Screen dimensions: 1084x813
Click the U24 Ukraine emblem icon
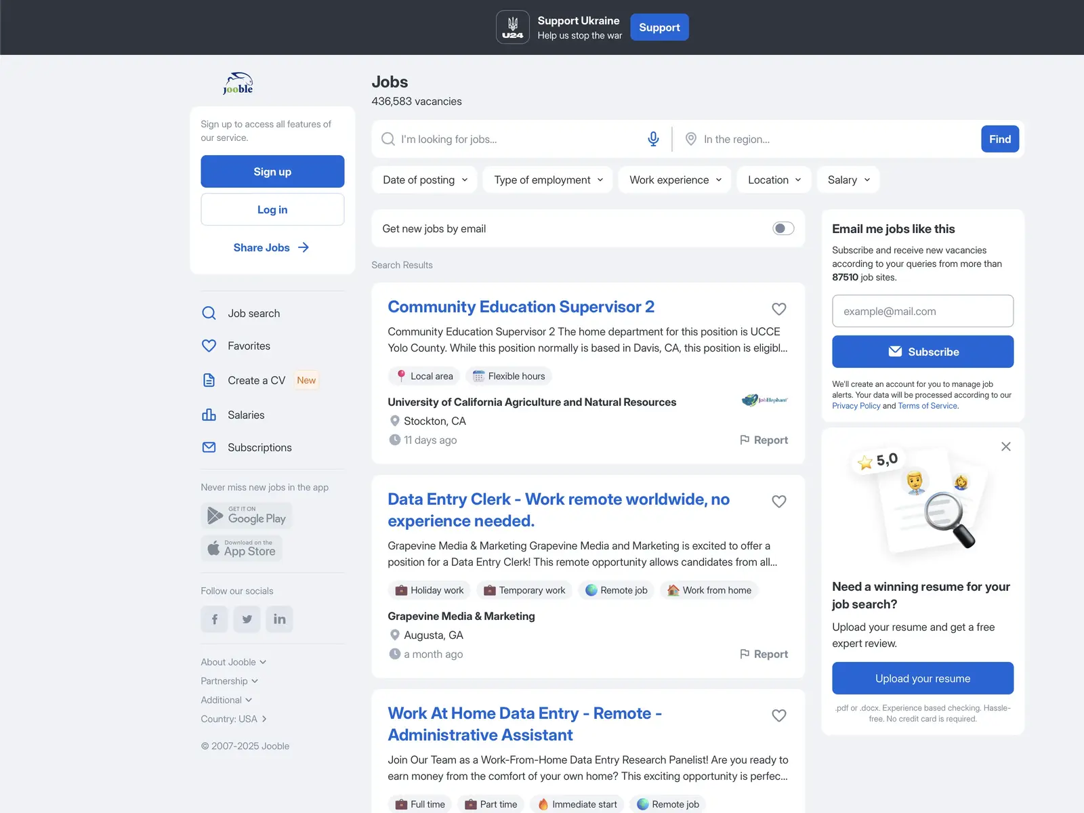[513, 27]
